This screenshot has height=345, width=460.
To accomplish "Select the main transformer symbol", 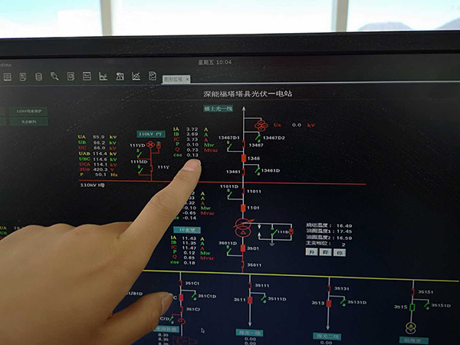I will (243, 228).
